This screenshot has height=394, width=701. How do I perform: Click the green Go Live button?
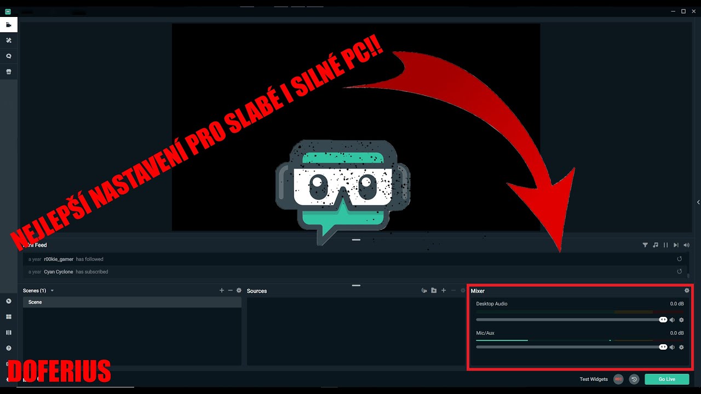[x=666, y=379]
